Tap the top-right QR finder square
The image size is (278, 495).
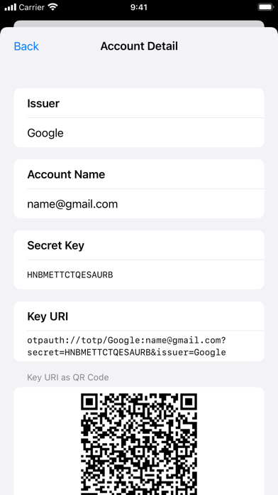(188, 403)
